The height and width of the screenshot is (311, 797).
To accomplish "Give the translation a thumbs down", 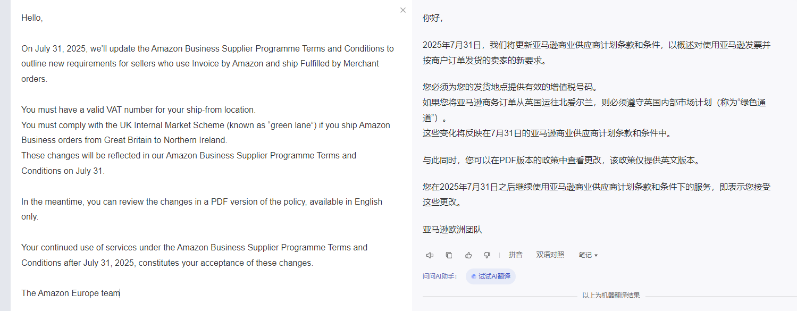I will [x=486, y=255].
